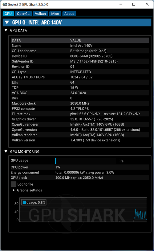Viewport: 154px width, 251px height.
Task: Enable the Log to file checkbox
Action: pyautogui.click(x=14, y=184)
